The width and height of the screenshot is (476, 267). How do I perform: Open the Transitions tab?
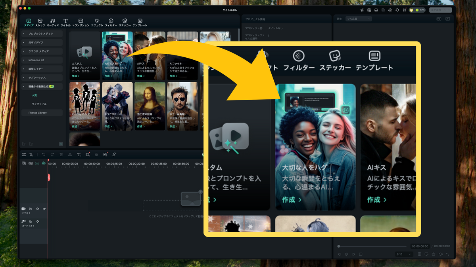[81, 22]
